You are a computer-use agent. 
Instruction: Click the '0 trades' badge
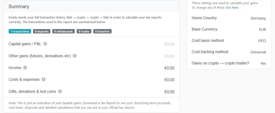84,31
